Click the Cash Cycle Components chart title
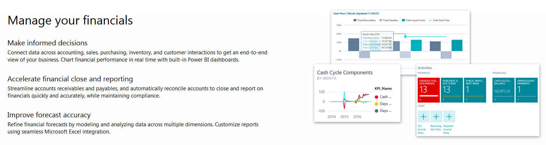The width and height of the screenshot is (546, 145). 344,72
